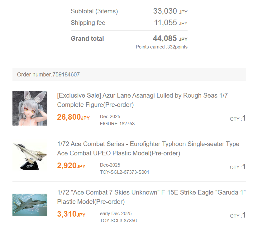Open the Eurofighter Typhoon model thumbnail
This screenshot has width=262, height=248.
click(30, 157)
